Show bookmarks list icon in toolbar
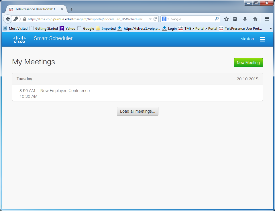Image resolution: width=275 pixels, height=211 pixels. click(x=235, y=19)
